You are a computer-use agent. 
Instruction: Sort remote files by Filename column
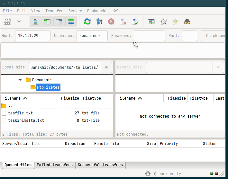(x=139, y=98)
